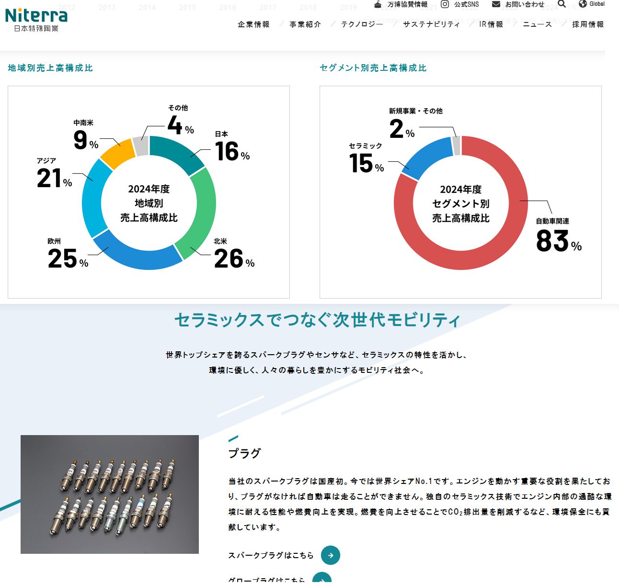619x583 pixels.
Task: Select テクノロジー in the navigation bar
Action: 362,24
